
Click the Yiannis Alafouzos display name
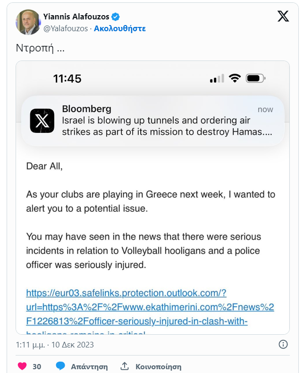pos(76,17)
